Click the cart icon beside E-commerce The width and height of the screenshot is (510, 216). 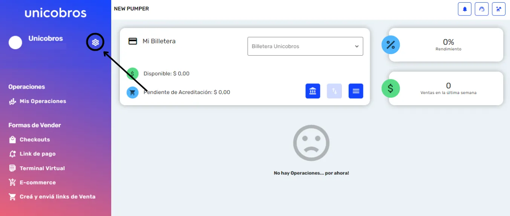(12, 183)
